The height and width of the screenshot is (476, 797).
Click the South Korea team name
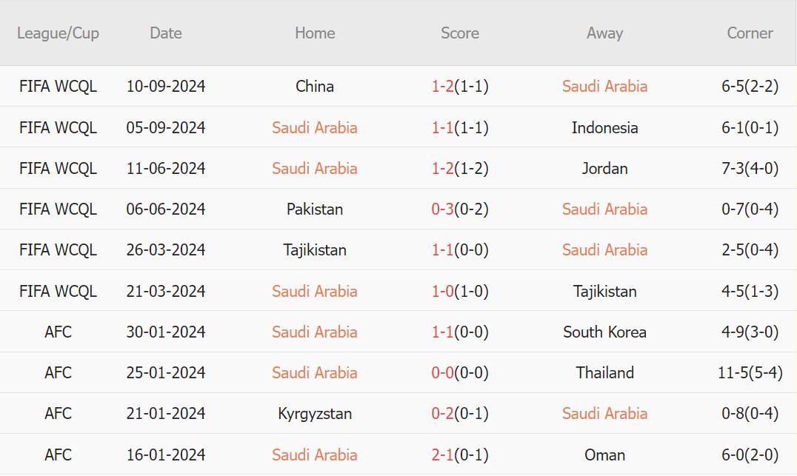pos(604,332)
